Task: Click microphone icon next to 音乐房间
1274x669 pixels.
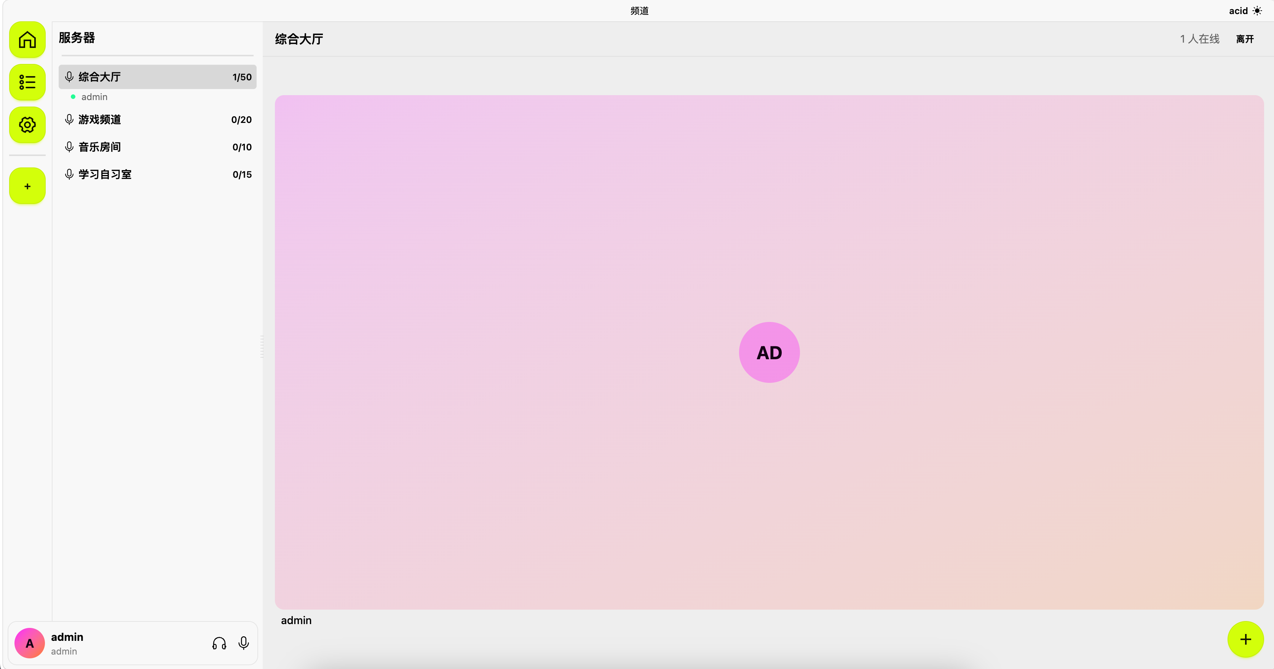Action: tap(69, 147)
